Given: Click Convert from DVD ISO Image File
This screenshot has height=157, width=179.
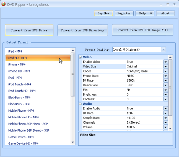Looking at the screenshot, I should pyautogui.click(x=143, y=30).
